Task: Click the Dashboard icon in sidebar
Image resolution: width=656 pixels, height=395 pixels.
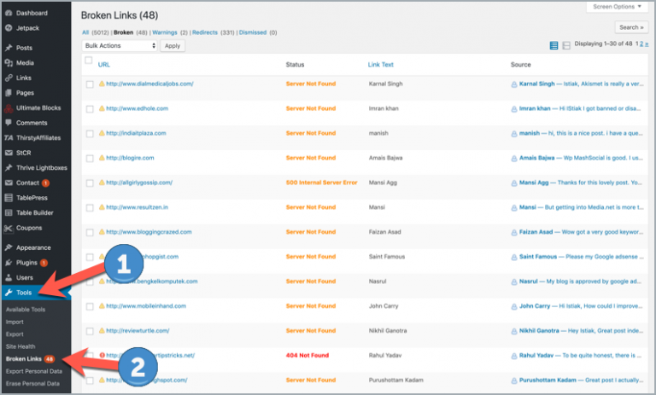Action: tap(8, 13)
